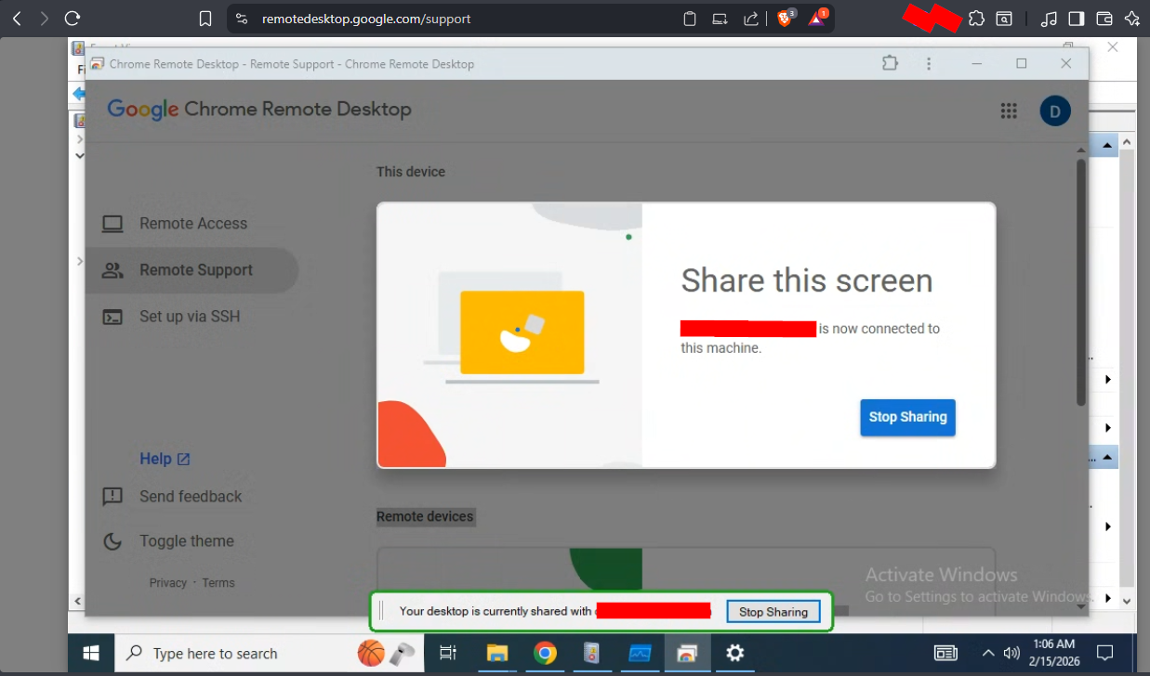Open the Terms link
The image size is (1150, 676).
coord(218,583)
